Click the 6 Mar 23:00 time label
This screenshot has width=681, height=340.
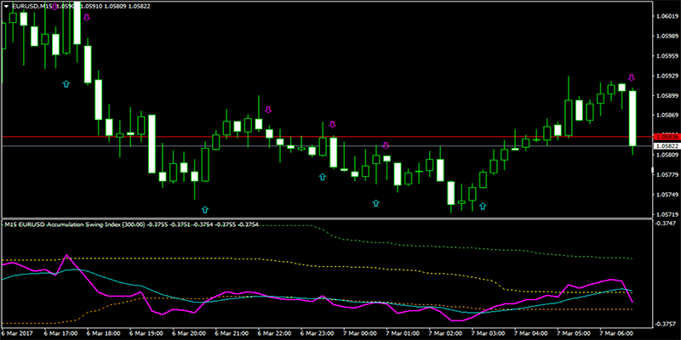coord(317,334)
